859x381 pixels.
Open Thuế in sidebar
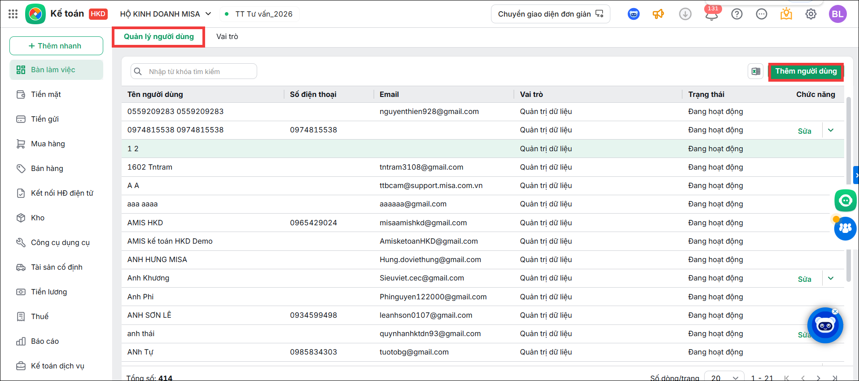[56, 316]
